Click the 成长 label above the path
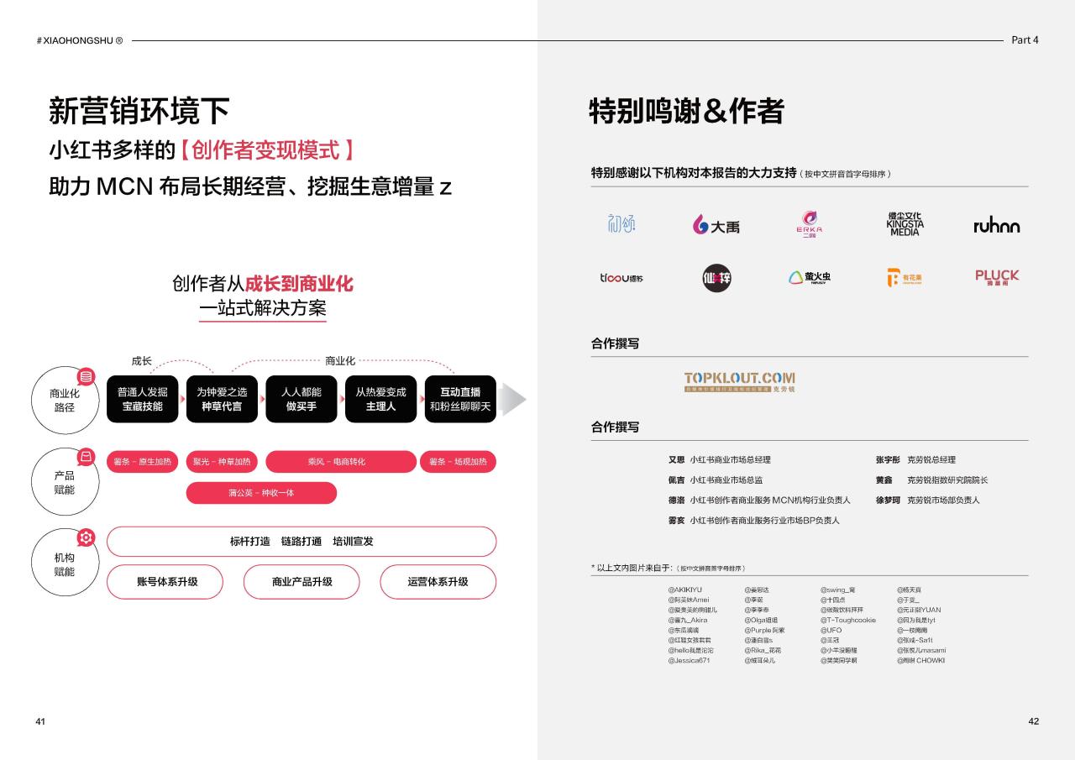Image resolution: width=1075 pixels, height=760 pixels. (141, 361)
